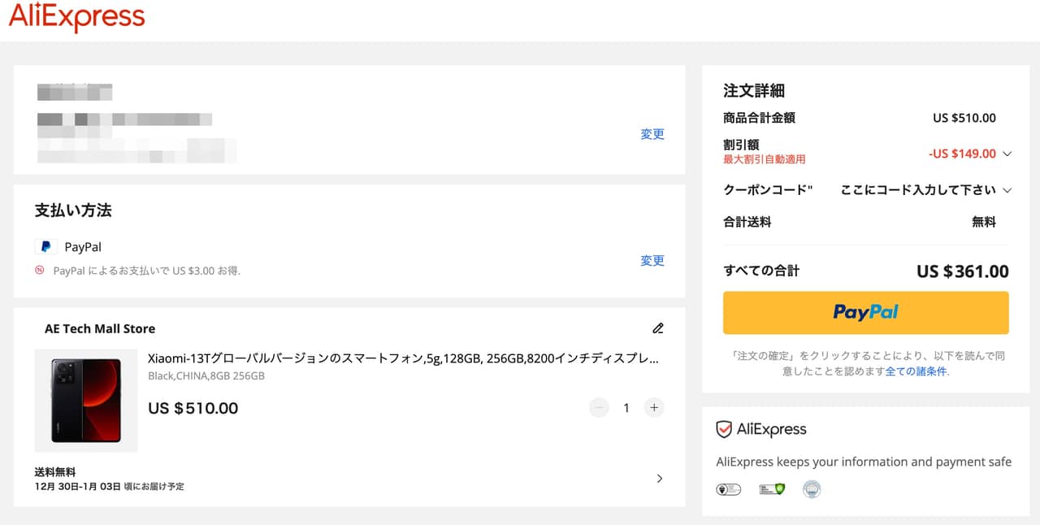Click the red discount icon beside PayPal savings note
Screen dimensions: 1040x525
click(40, 271)
